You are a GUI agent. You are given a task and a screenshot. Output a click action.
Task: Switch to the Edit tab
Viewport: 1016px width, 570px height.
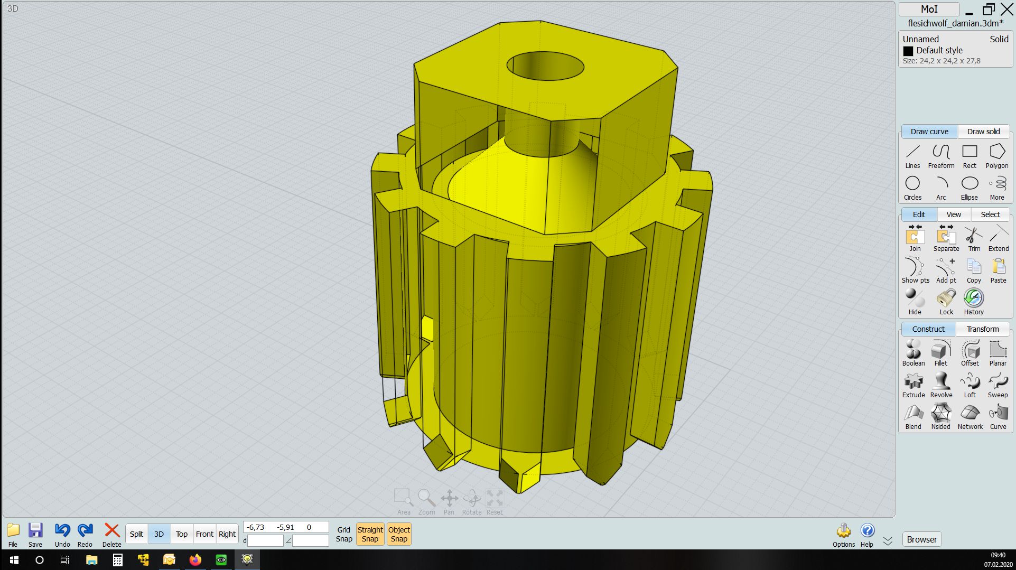[919, 214]
